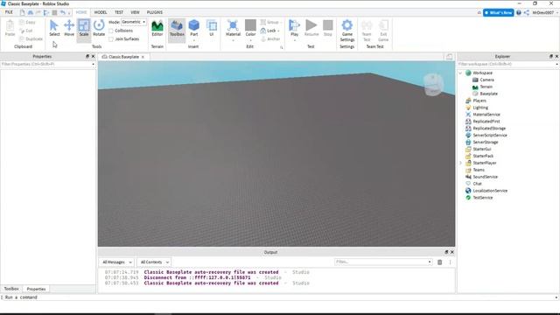The width and height of the screenshot is (560, 315).
Task: Click the What's New button
Action: point(498,12)
